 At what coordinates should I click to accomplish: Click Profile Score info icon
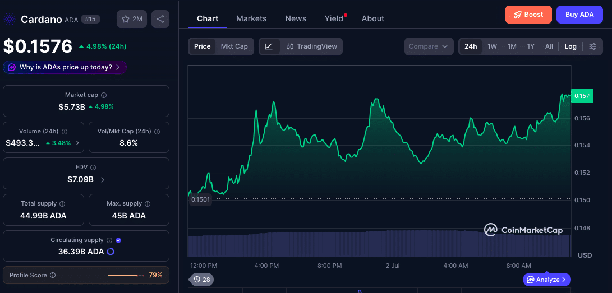click(x=53, y=275)
